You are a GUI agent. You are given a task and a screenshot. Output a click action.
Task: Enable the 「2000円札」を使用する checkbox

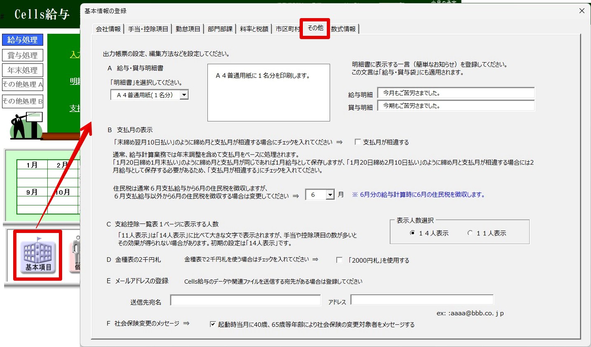click(339, 260)
